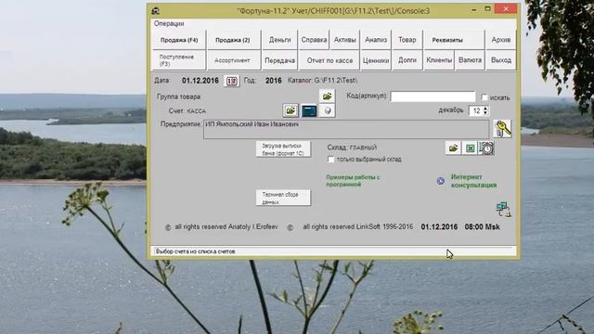Click the year value 2016
This screenshot has height=334, width=594.
(x=274, y=81)
